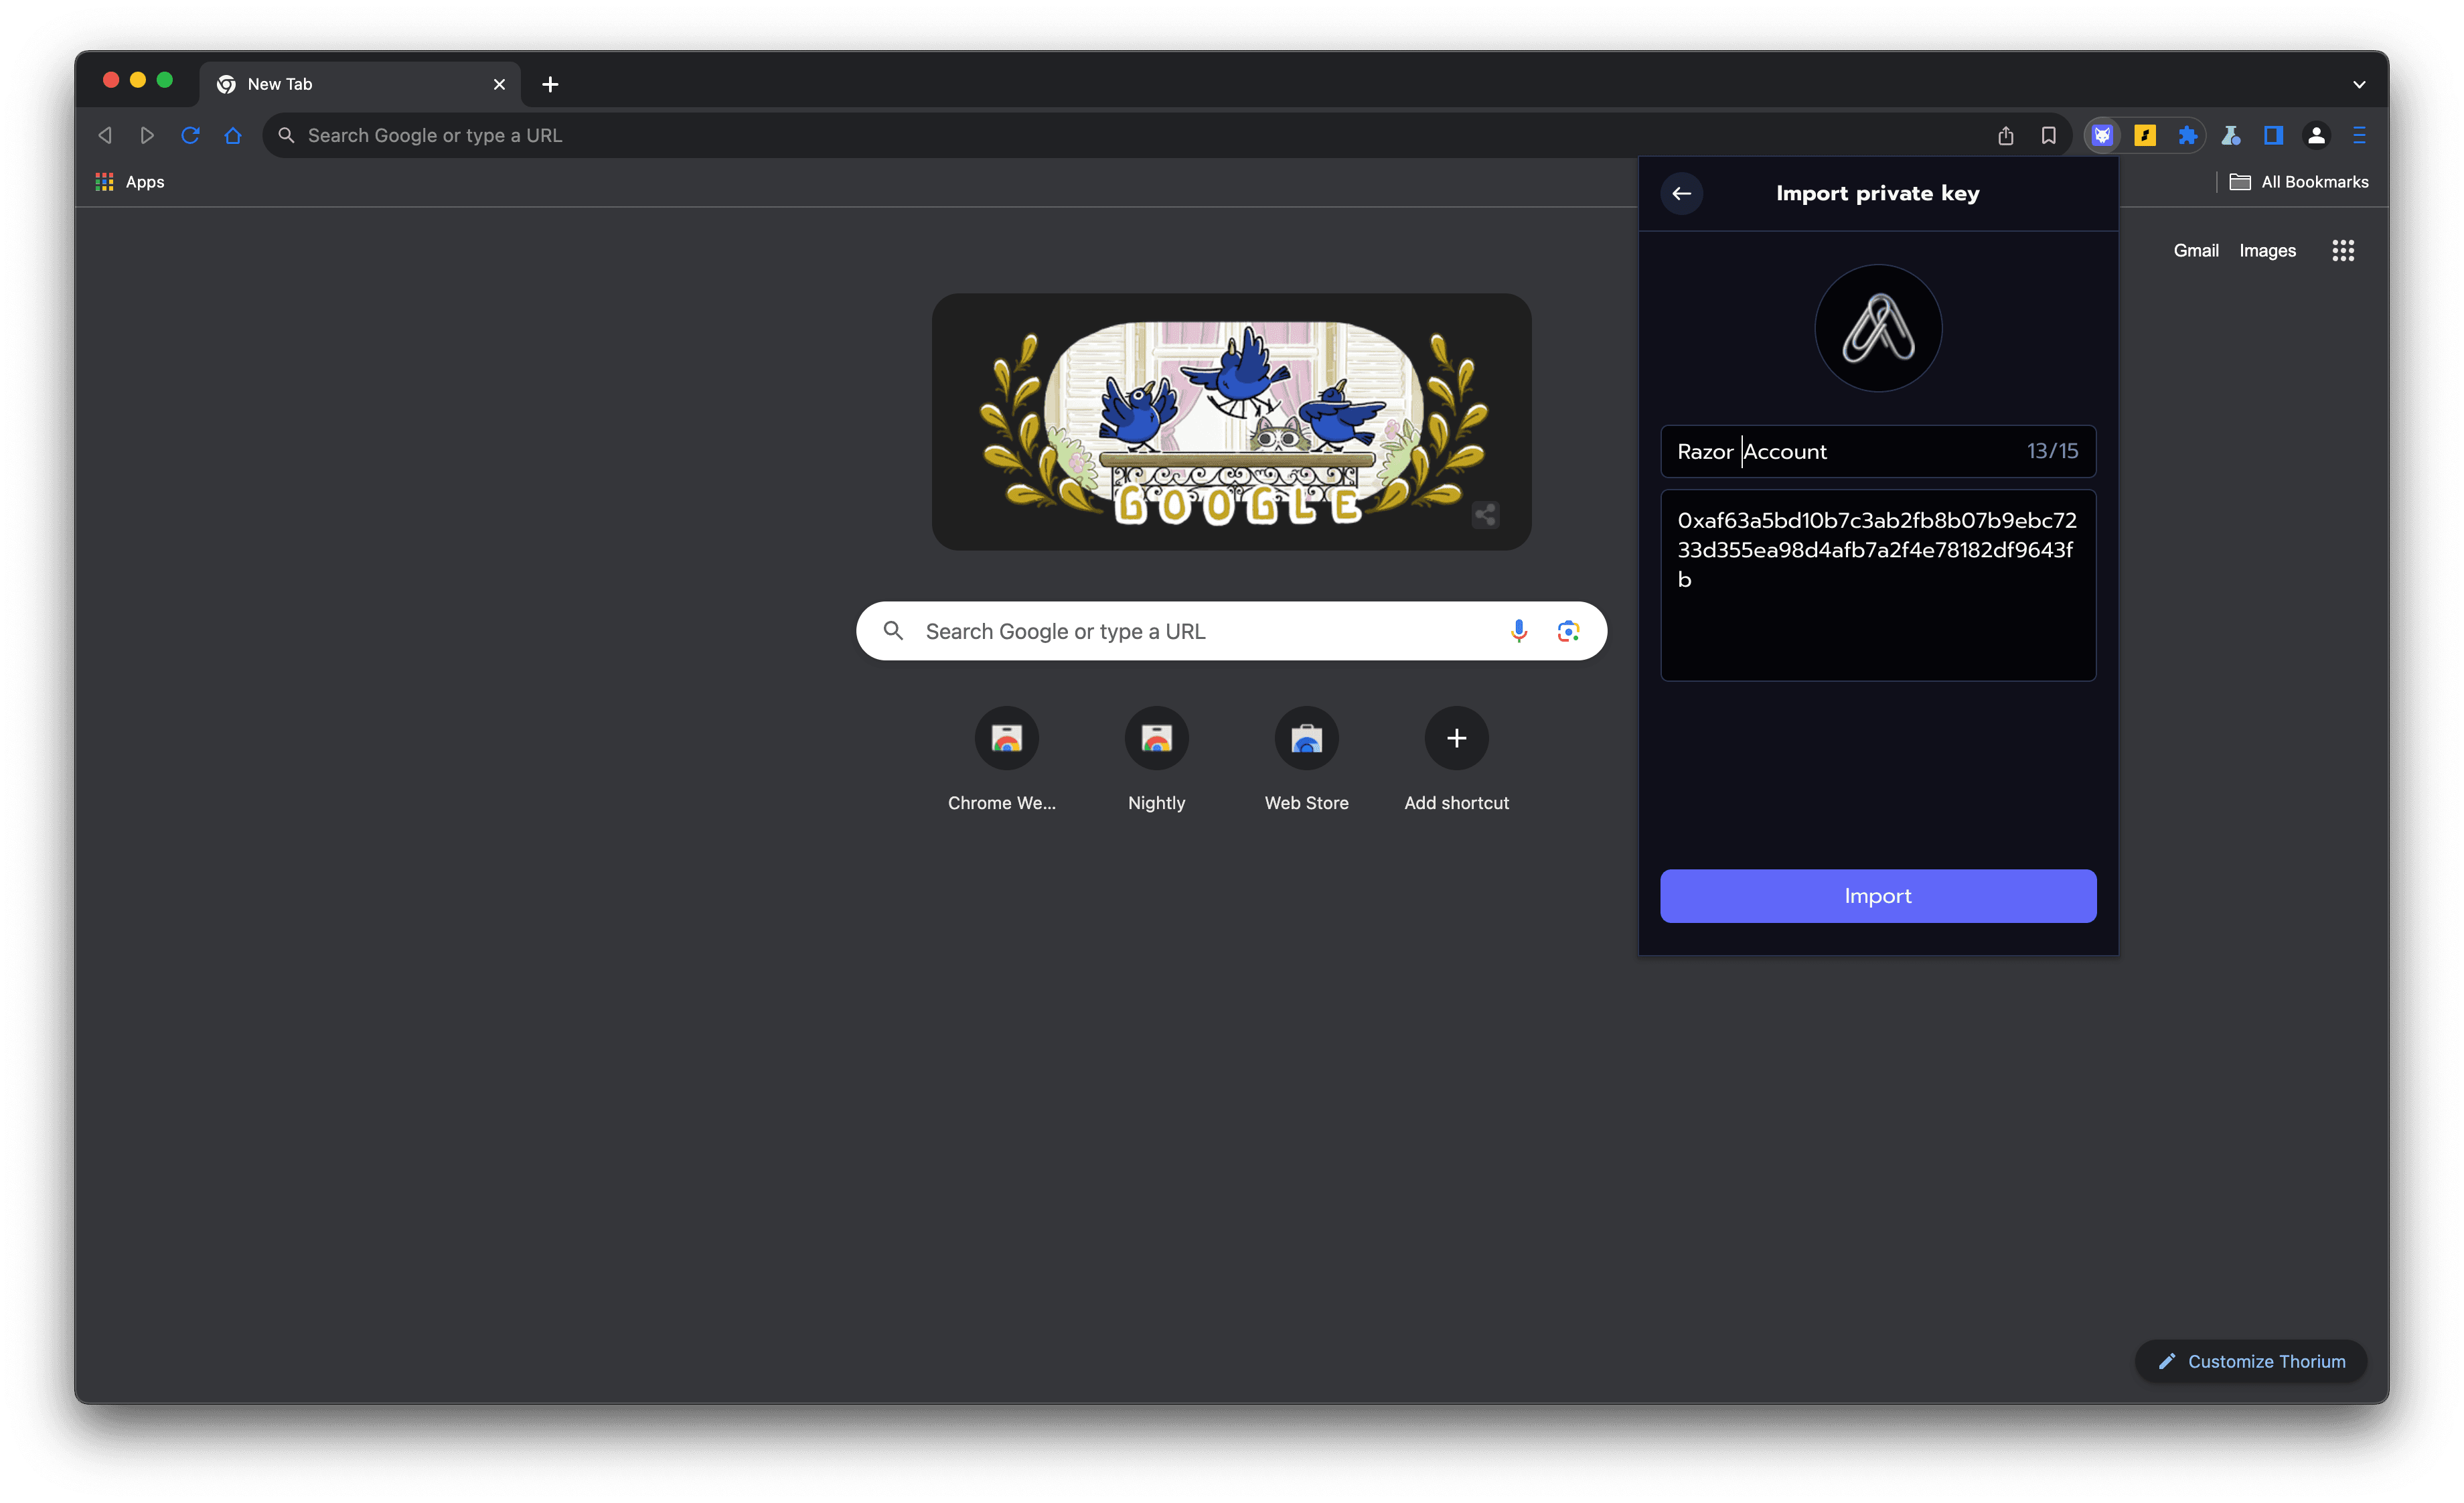This screenshot has height=1503, width=2464.
Task: Click magnifier icon in Google search box
Action: click(893, 631)
